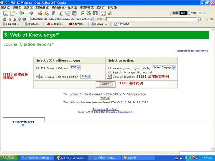
Task: Open Windows Live Messenger taskbar item
Action: 37,158
